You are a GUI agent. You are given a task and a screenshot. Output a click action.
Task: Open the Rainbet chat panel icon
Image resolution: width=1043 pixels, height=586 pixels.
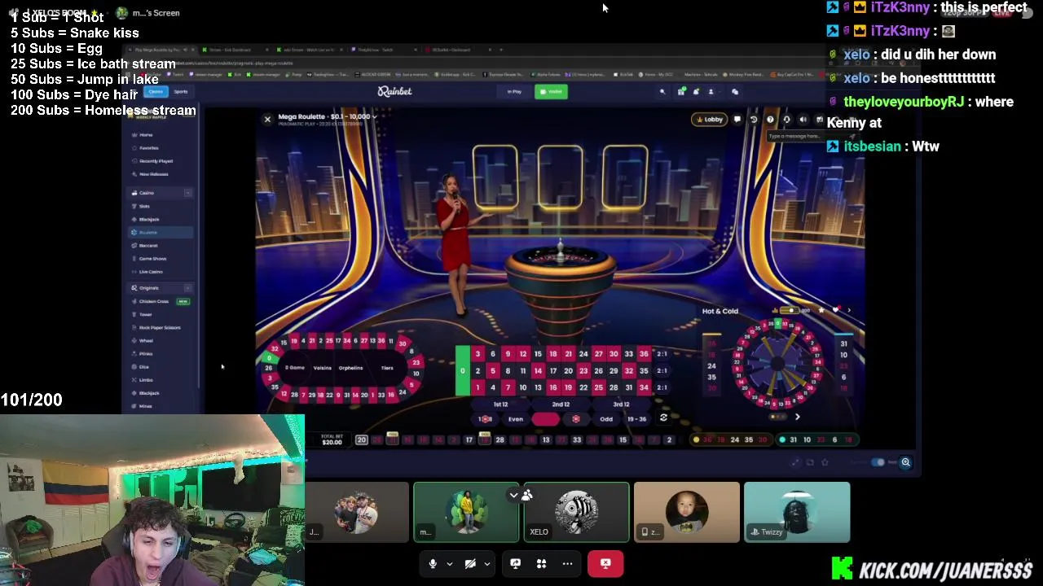(x=734, y=91)
